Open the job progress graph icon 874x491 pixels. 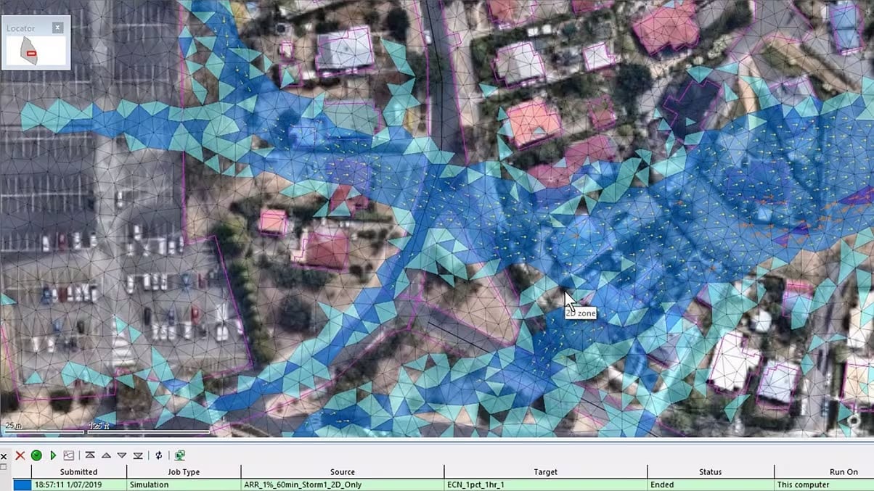[69, 455]
